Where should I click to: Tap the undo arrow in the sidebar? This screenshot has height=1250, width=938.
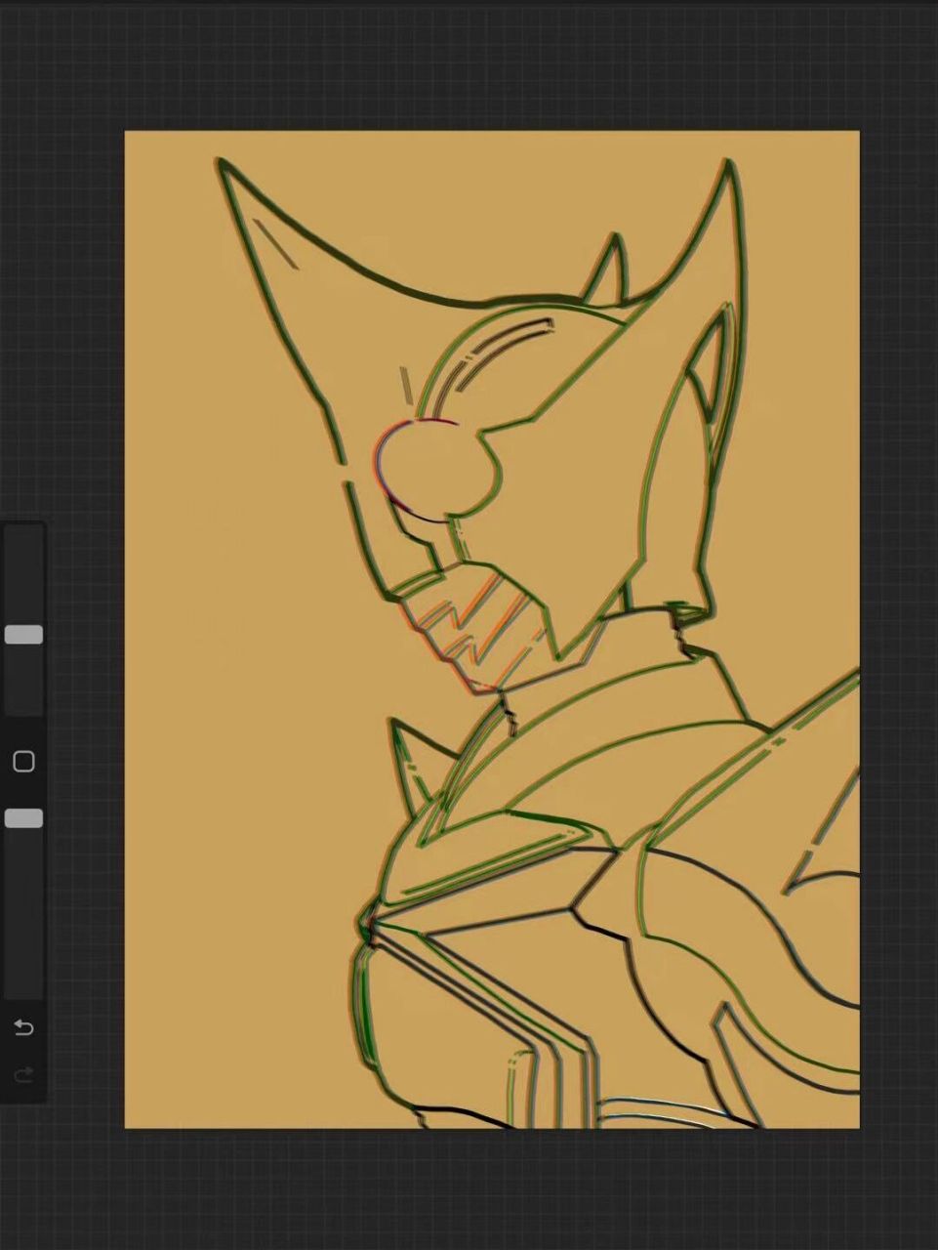tap(23, 1027)
